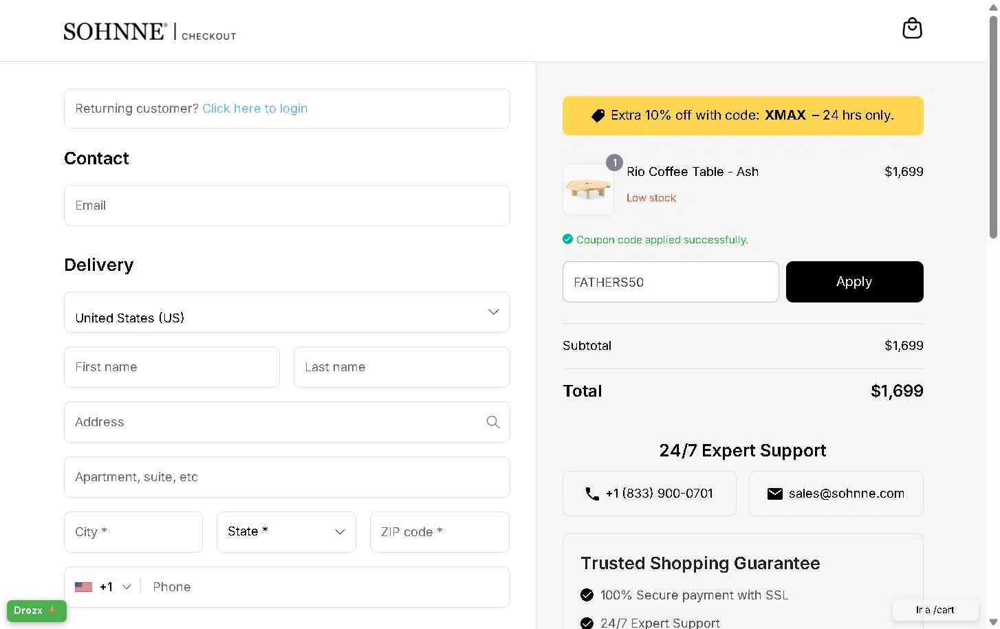Click the Delivery section heading
This screenshot has width=1000, height=629.
coord(99,265)
